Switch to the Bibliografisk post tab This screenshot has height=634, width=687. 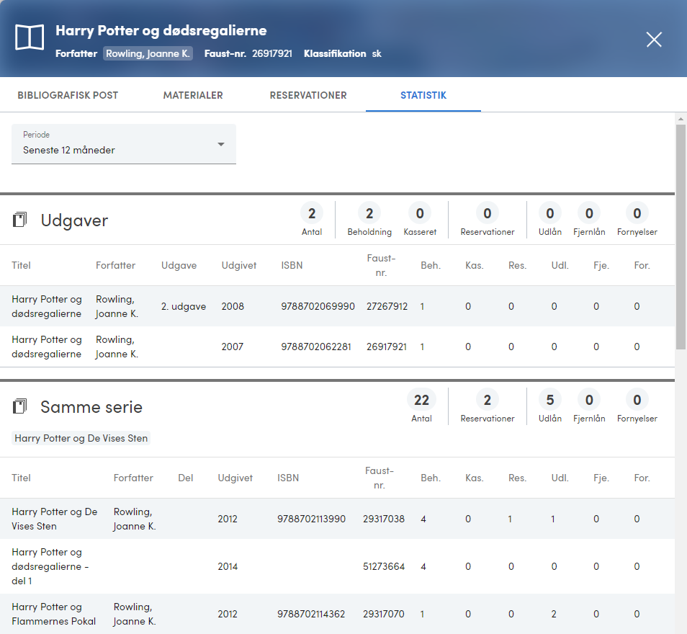point(68,95)
